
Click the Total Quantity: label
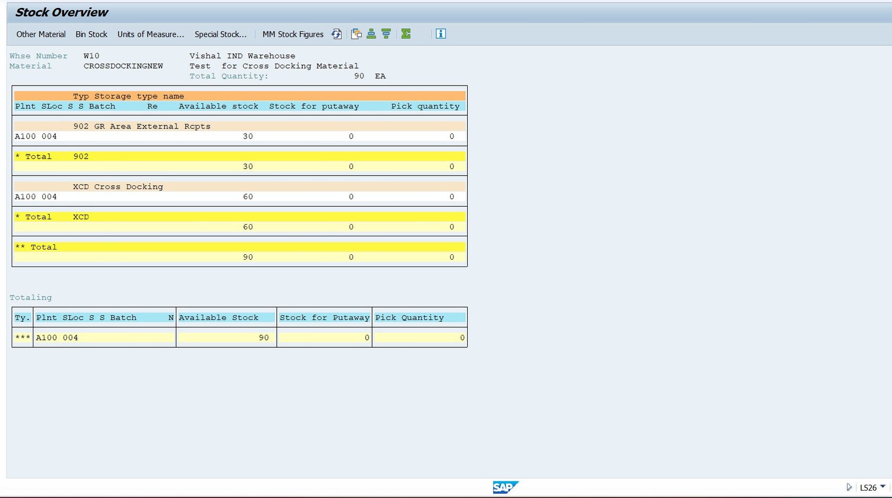(229, 76)
